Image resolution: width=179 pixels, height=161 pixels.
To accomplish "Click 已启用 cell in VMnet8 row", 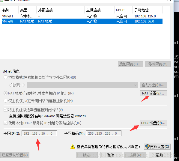I will coord(121,21).
